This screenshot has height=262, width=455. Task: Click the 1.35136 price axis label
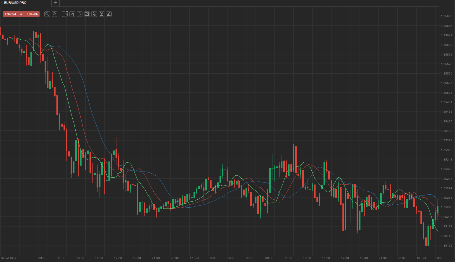(x=446, y=246)
